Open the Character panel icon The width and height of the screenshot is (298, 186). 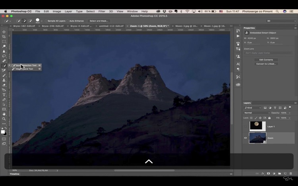238,64
